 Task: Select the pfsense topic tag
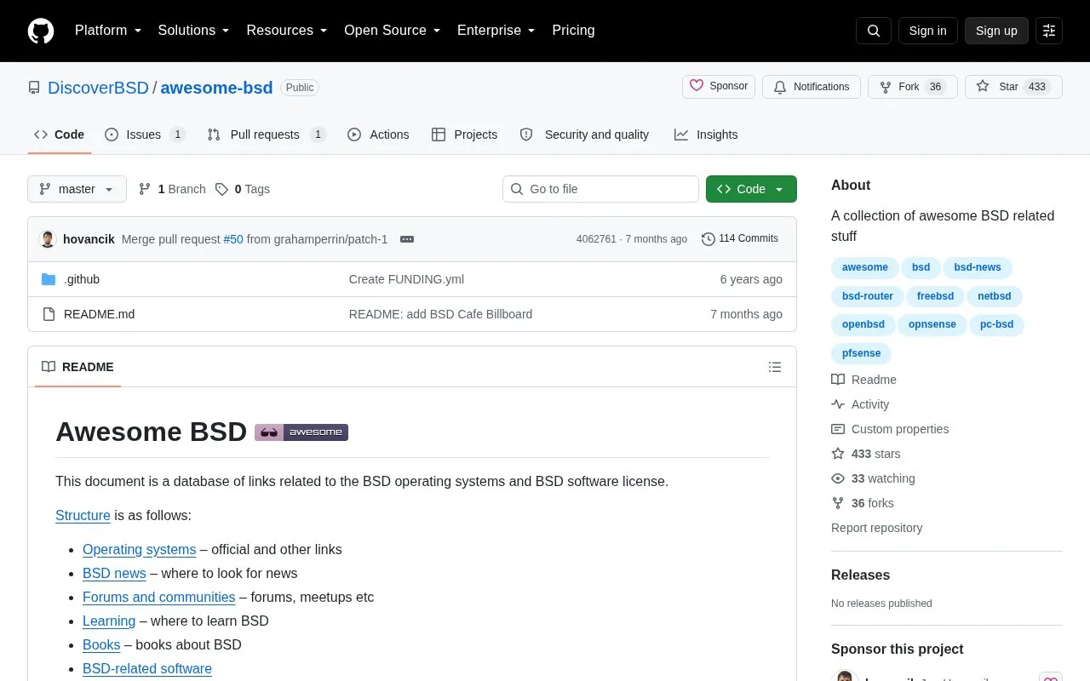point(862,353)
